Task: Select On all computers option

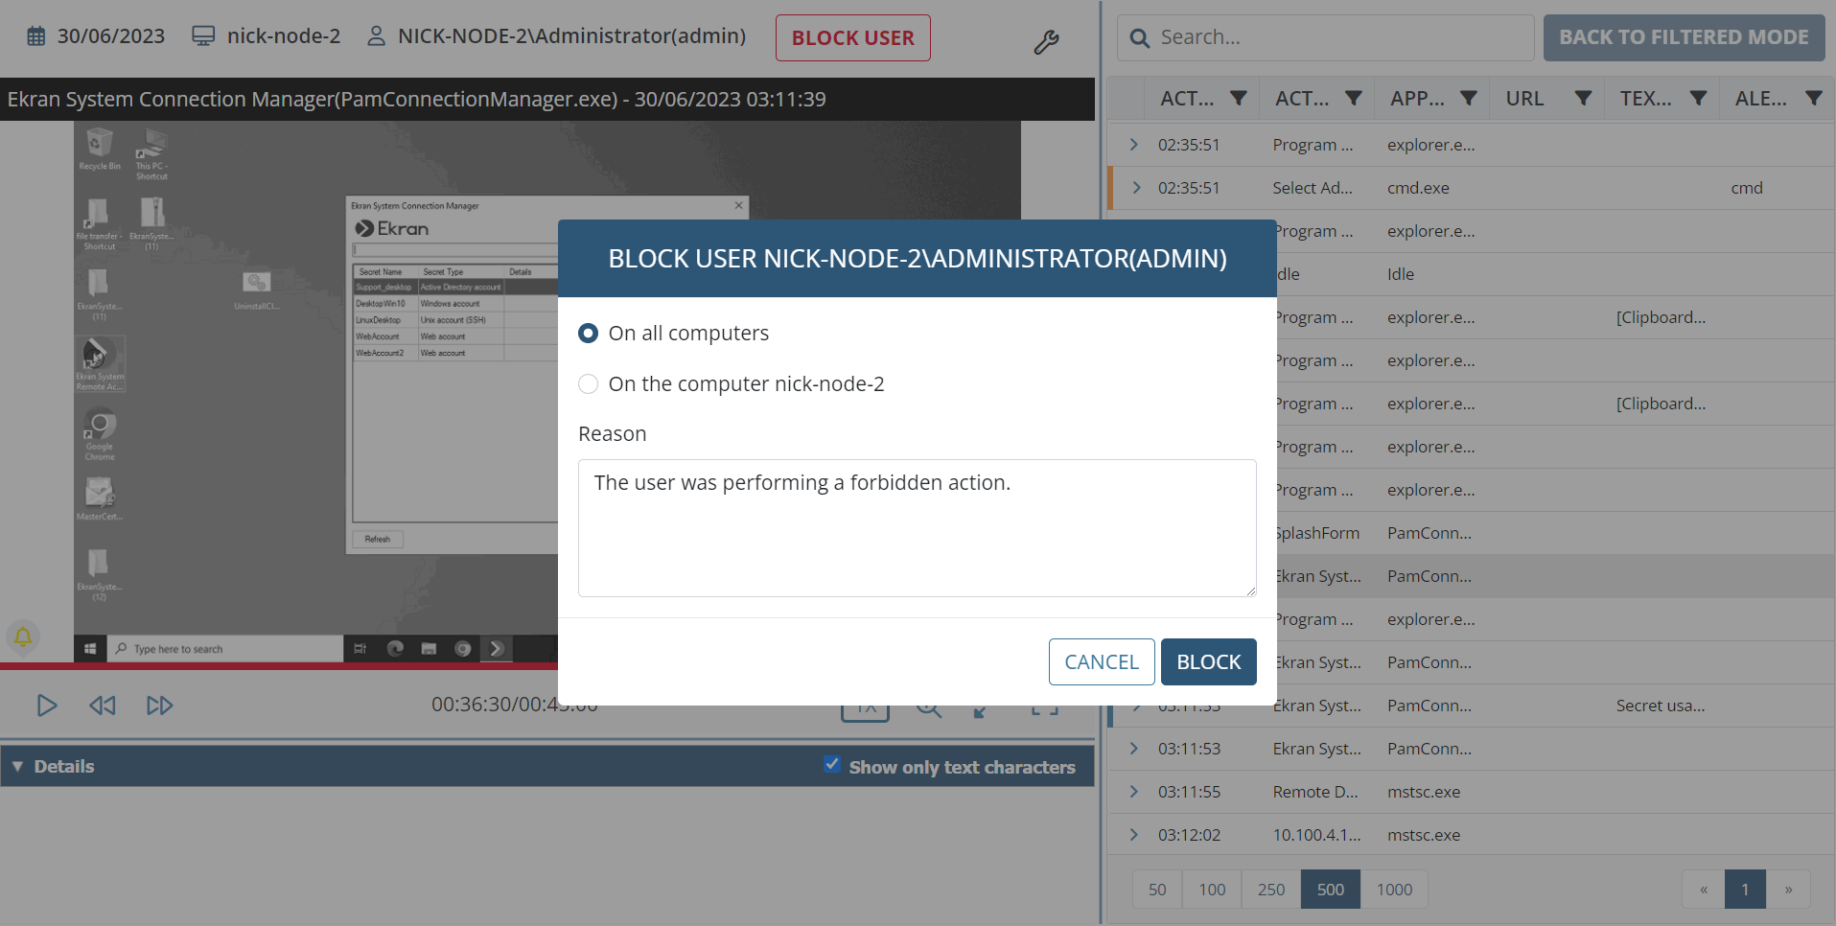Action: (589, 333)
